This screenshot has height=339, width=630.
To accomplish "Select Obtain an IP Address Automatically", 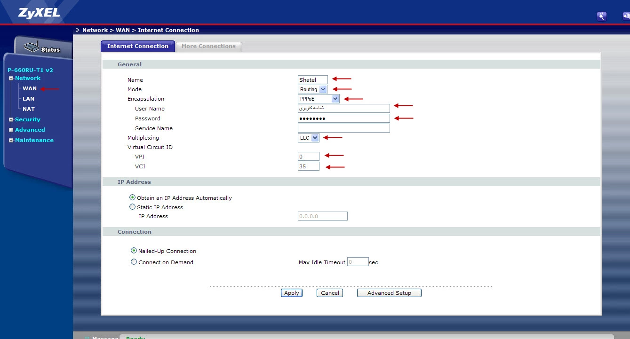I will [x=132, y=197].
